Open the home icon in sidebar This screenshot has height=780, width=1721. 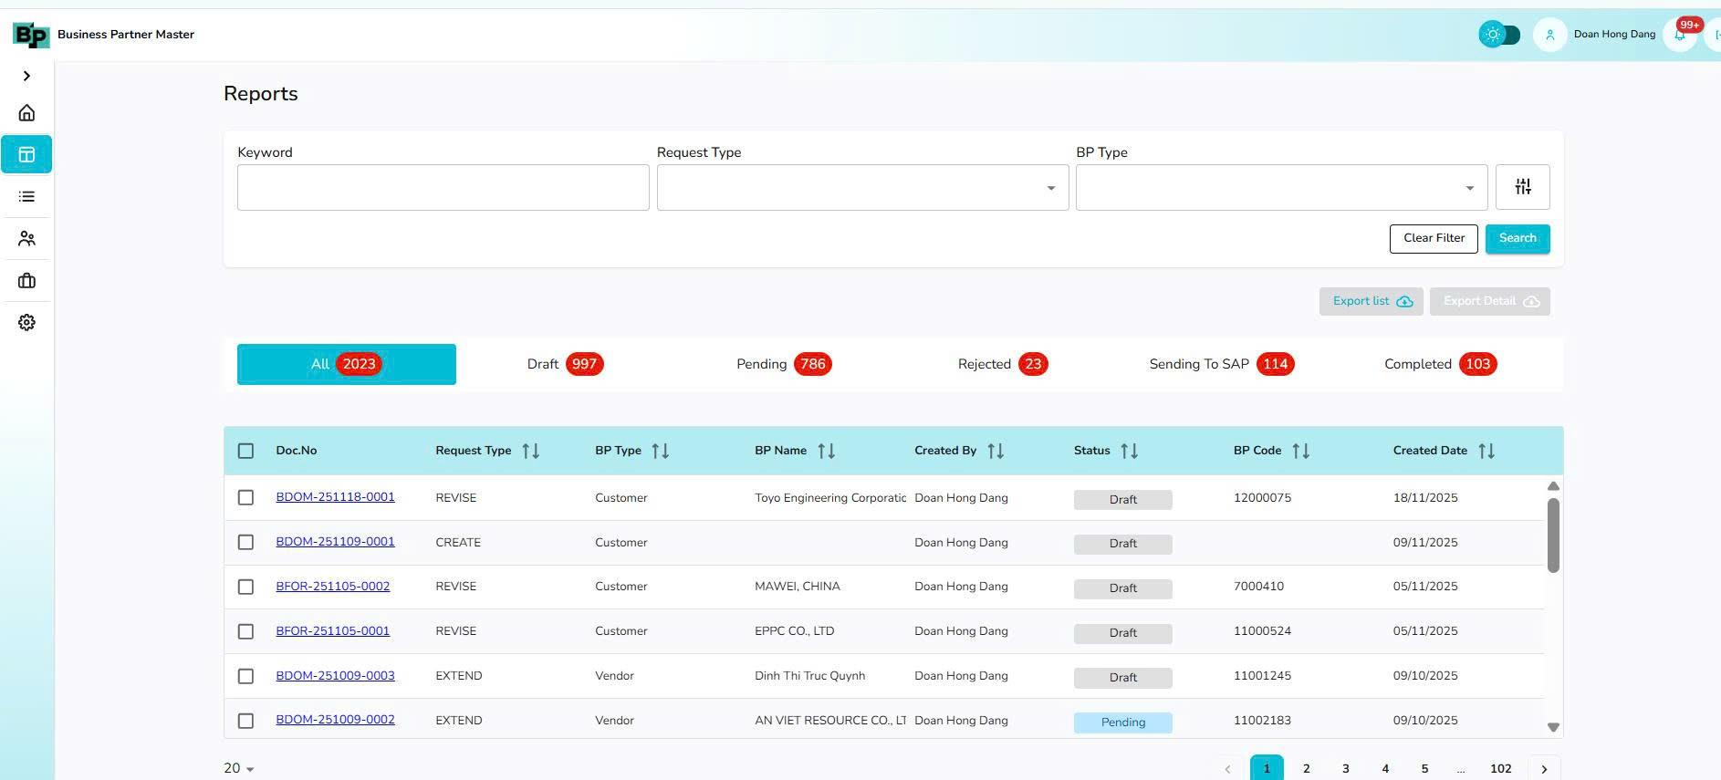pos(26,113)
